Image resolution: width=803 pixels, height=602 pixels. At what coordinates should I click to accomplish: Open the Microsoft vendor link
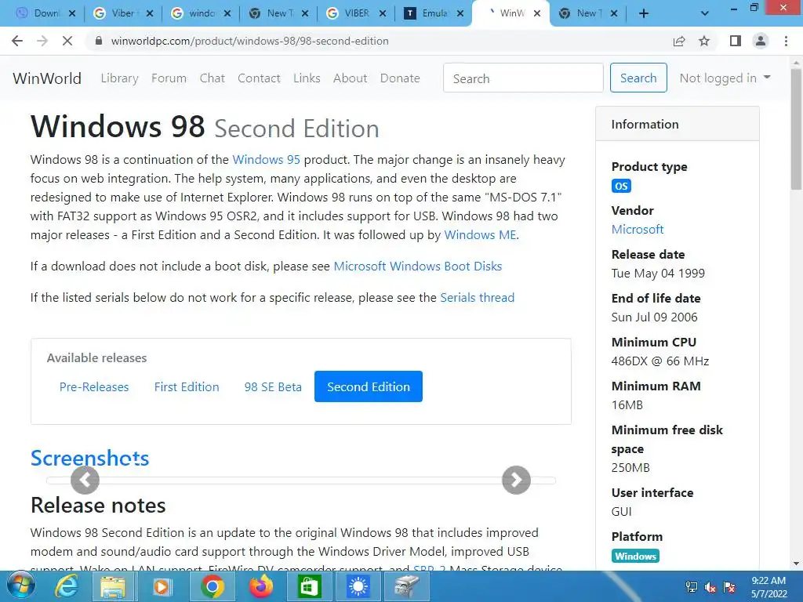(x=638, y=230)
